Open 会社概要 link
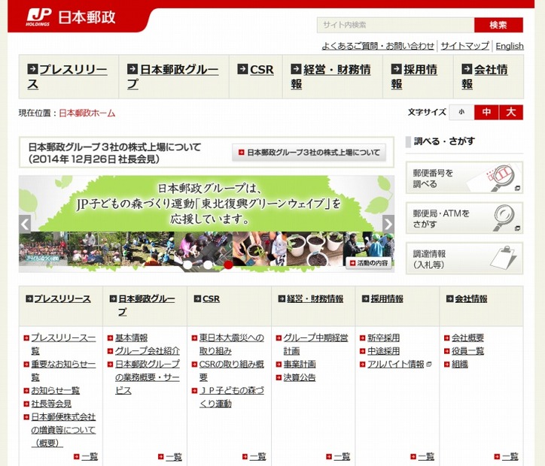 click(x=467, y=337)
